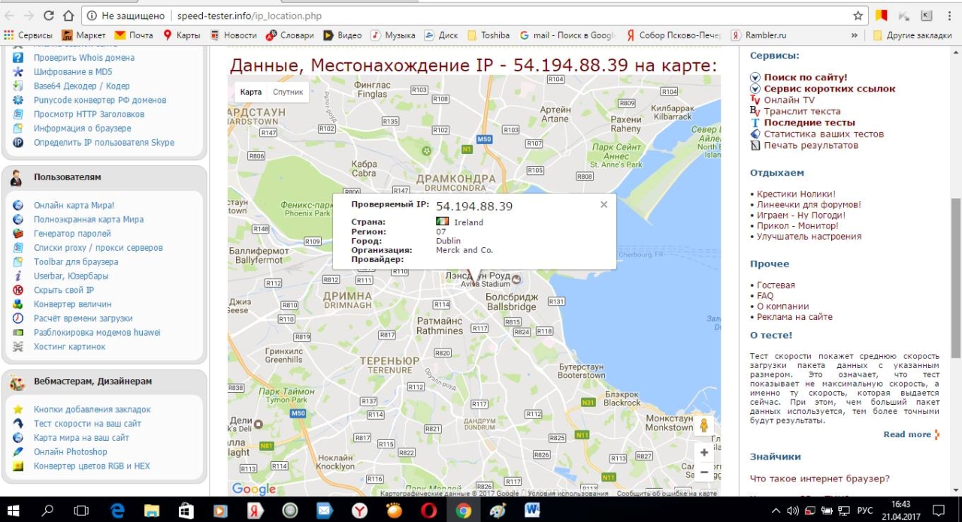
Task: Open the Видео bookmark
Action: pyautogui.click(x=343, y=35)
